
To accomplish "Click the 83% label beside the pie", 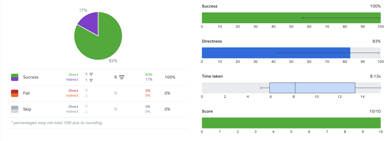I will 113,61.
